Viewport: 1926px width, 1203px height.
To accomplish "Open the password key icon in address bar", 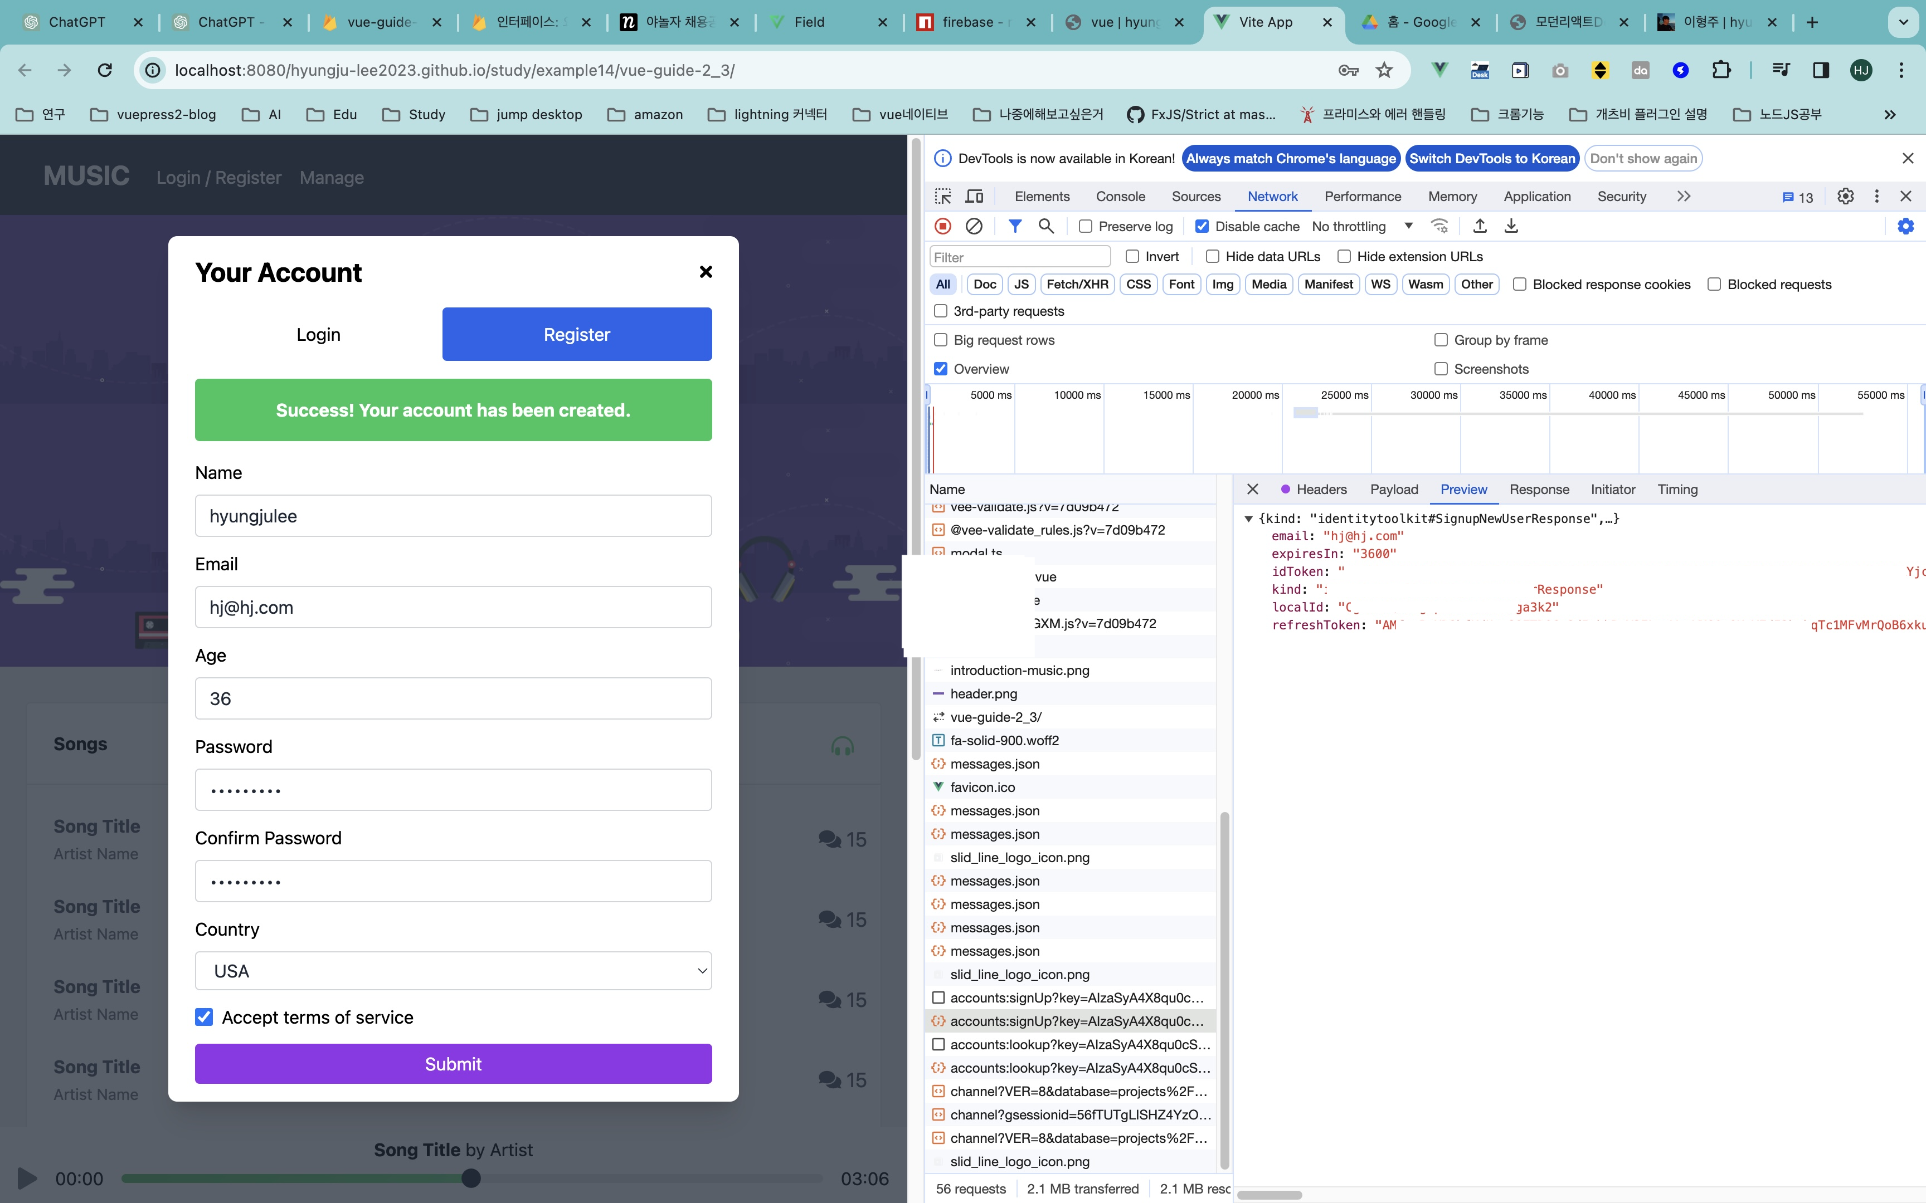I will click(1348, 70).
